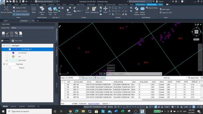Click Table icon in Task Pane
This screenshot has width=203, height=114.
(12, 34)
